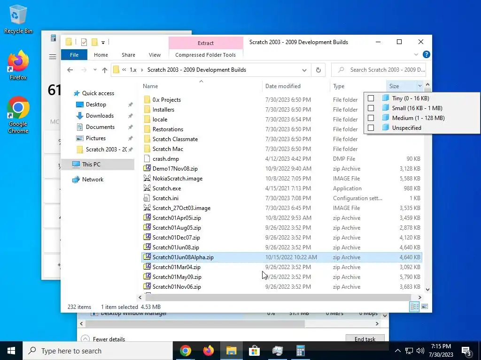The image size is (481, 360).
Task: Open Downloads in the navigation pane
Action: (x=100, y=116)
